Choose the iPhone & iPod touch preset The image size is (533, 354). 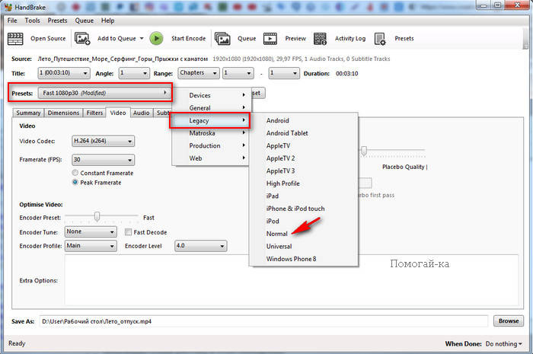click(x=304, y=209)
